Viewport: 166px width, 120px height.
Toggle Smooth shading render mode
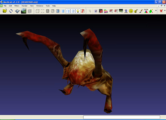tap(68, 11)
